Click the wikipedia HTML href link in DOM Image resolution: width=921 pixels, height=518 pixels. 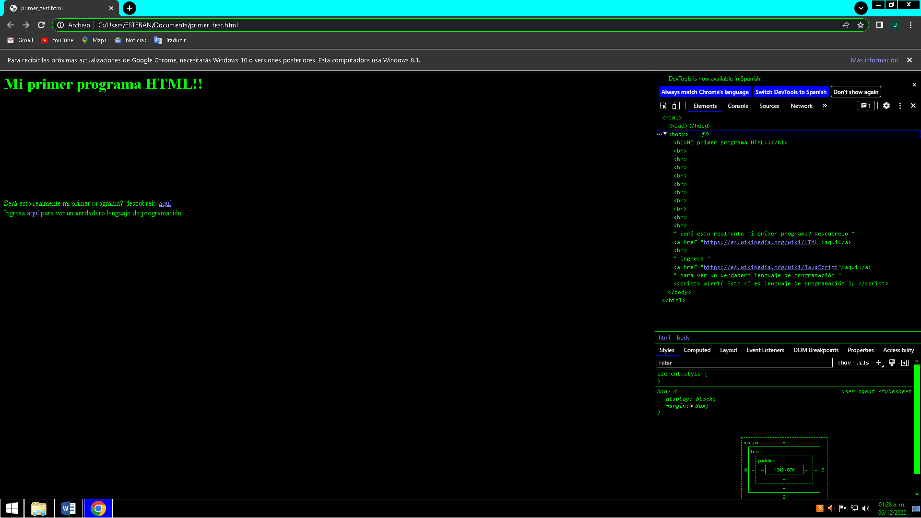pos(760,242)
